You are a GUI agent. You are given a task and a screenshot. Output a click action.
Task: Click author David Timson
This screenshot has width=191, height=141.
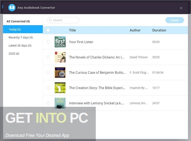[x=139, y=57]
